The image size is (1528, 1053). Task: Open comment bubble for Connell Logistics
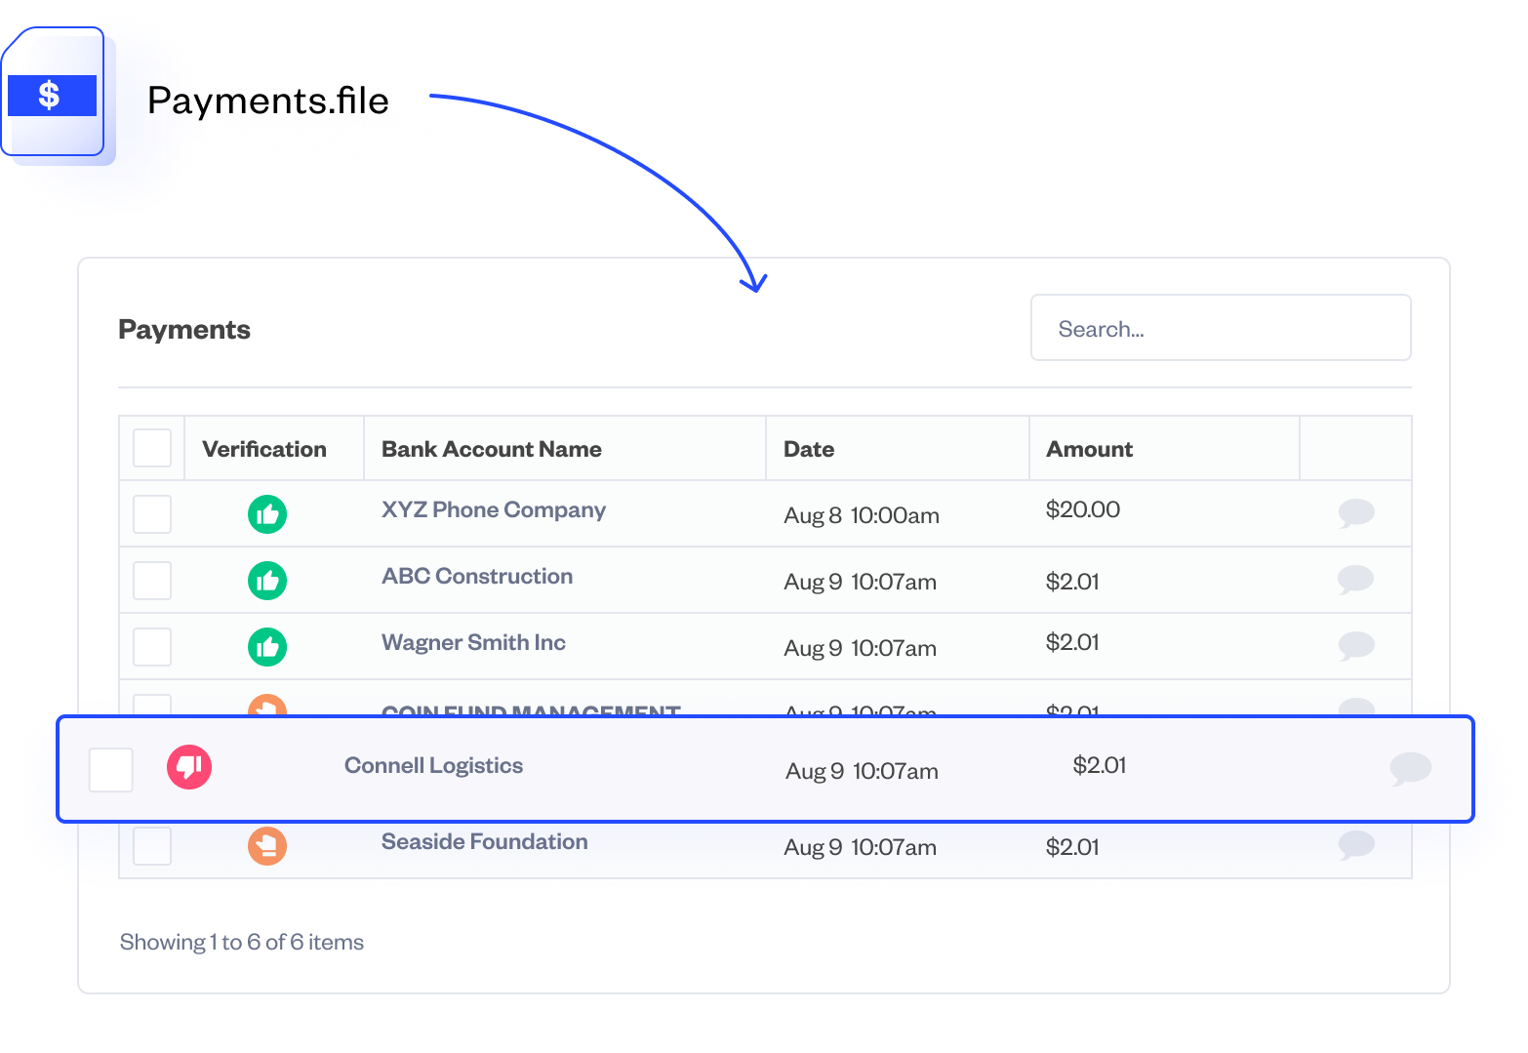point(1411,768)
